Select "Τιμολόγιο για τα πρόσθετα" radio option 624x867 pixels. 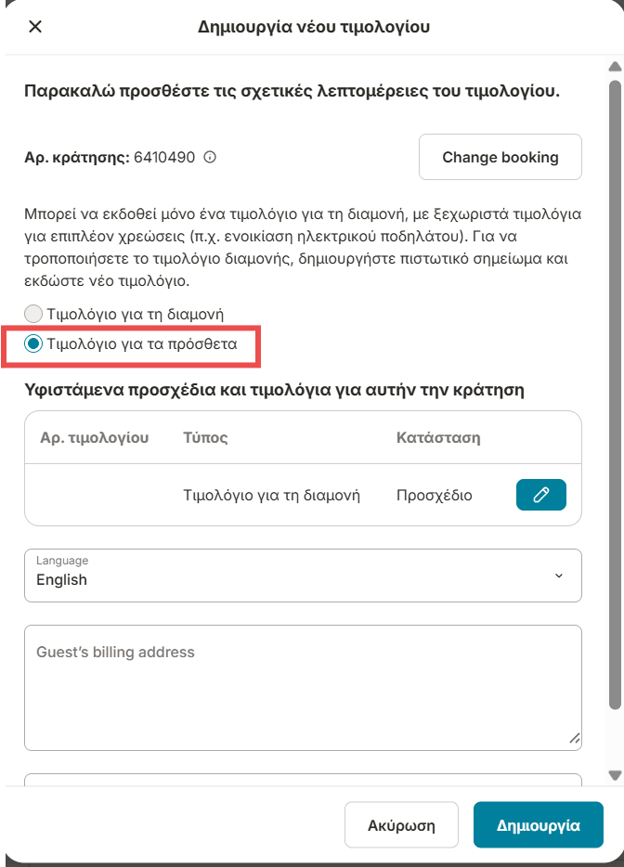[x=34, y=344]
